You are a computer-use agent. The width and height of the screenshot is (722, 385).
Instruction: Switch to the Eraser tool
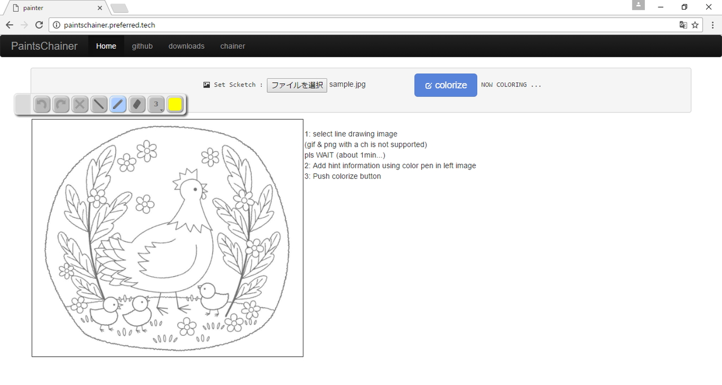[137, 104]
